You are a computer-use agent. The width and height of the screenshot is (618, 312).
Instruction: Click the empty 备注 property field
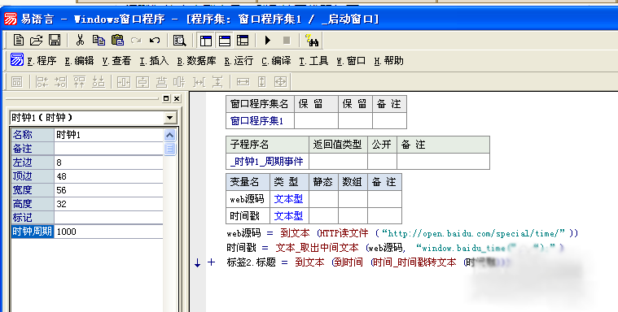click(108, 149)
